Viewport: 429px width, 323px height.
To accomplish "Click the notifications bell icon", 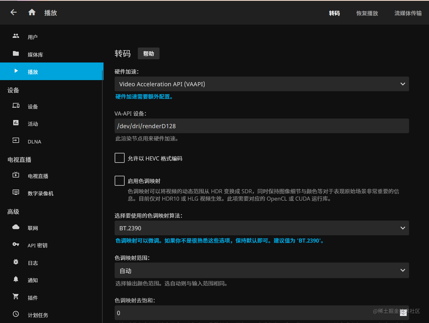I will click(x=16, y=279).
